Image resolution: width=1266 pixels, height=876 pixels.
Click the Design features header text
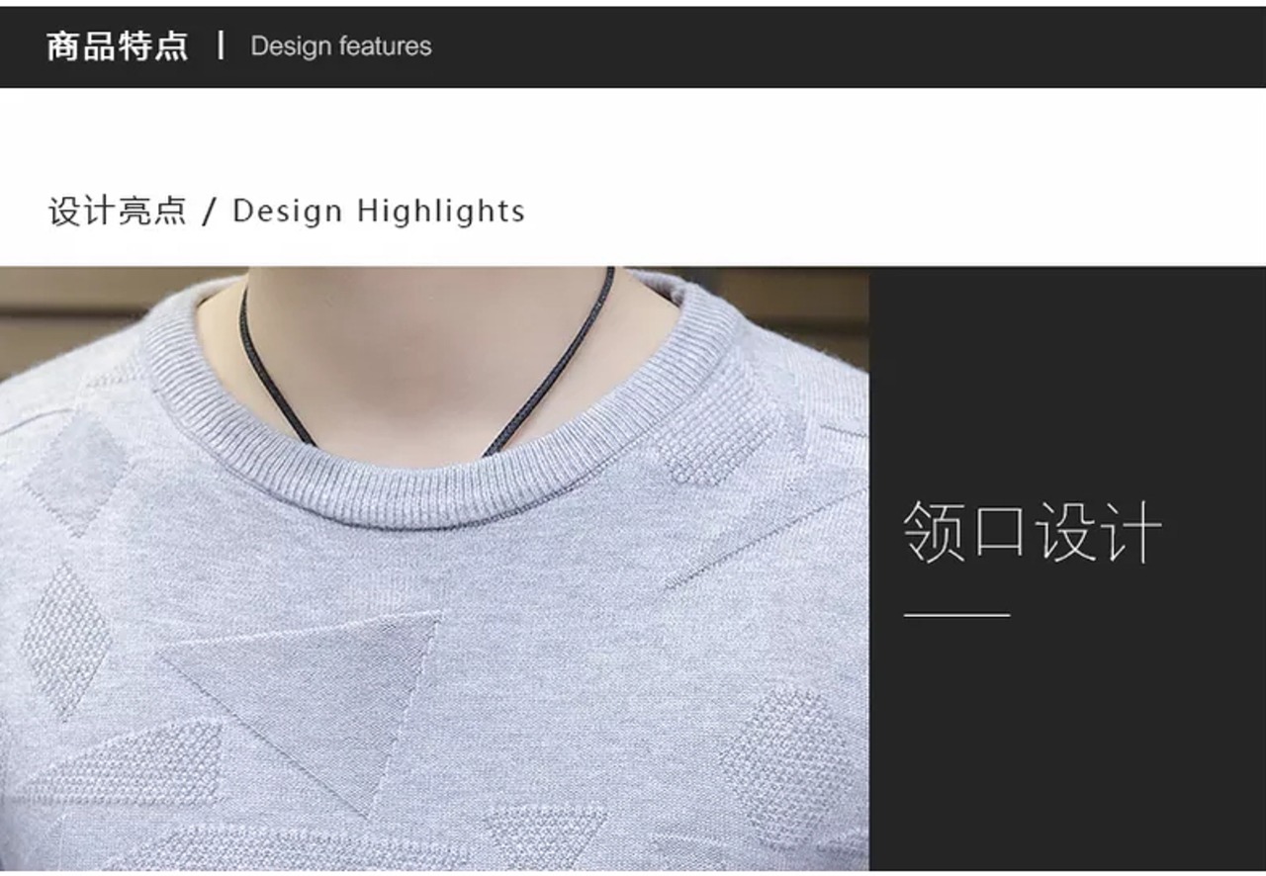pos(341,46)
